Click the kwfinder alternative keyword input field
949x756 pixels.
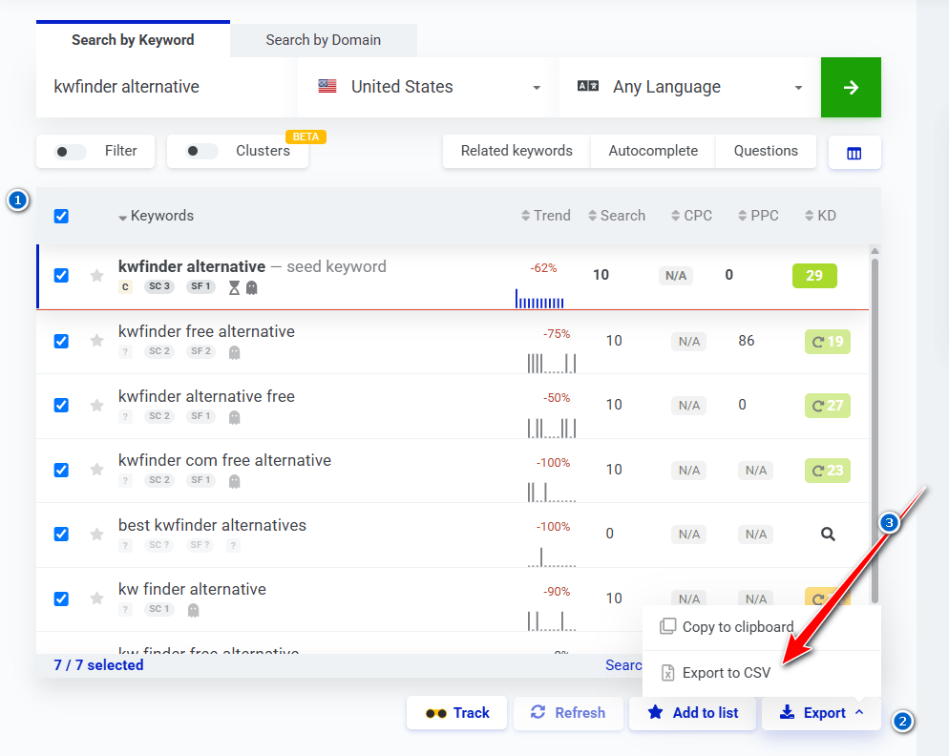click(x=166, y=87)
